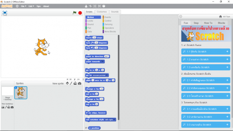Open the language globe menu
Screen dimensions: 233x131
pos(17,6)
